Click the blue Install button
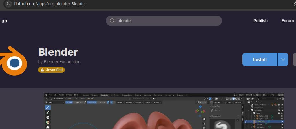This screenshot has width=296, height=129. point(260,59)
